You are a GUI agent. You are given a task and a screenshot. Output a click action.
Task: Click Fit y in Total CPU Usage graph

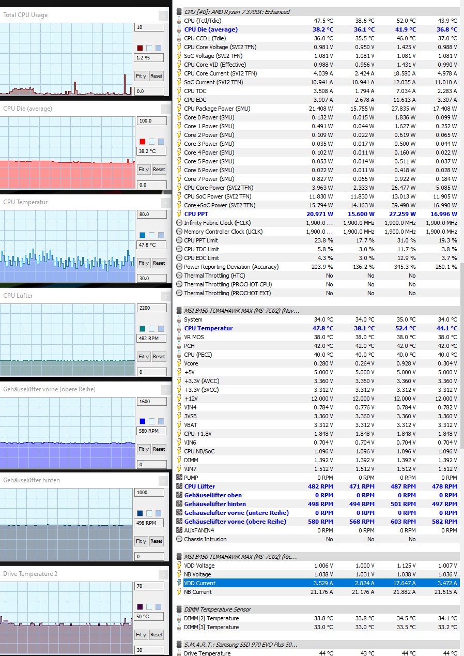[141, 75]
